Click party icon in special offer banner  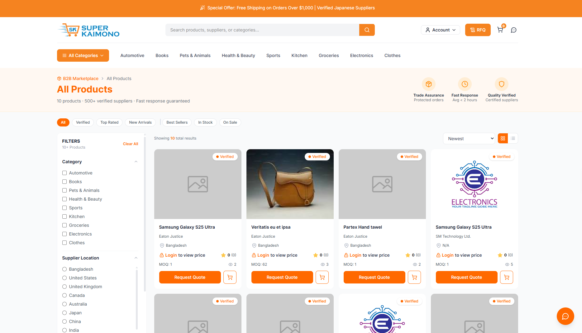coord(203,8)
